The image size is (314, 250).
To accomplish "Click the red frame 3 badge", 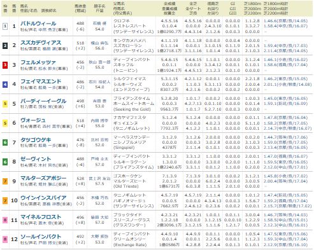I will 5,65.
